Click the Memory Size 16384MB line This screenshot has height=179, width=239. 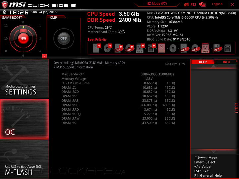165,22
